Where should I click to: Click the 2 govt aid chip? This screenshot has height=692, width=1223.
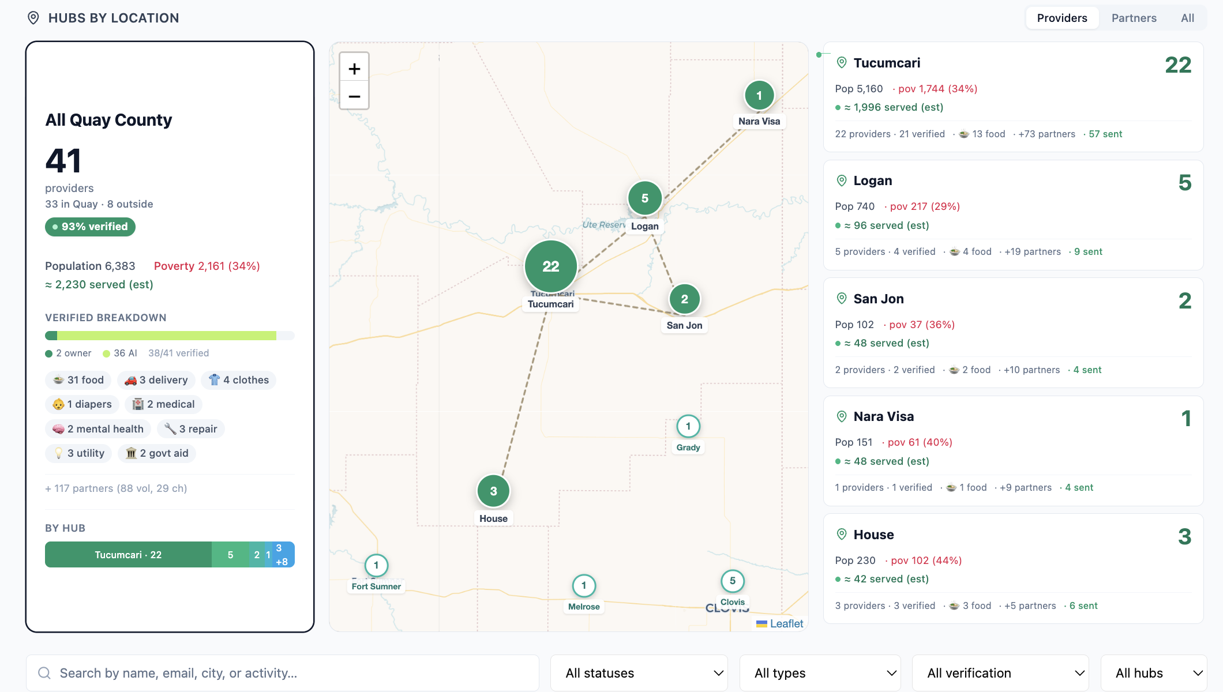click(x=157, y=453)
